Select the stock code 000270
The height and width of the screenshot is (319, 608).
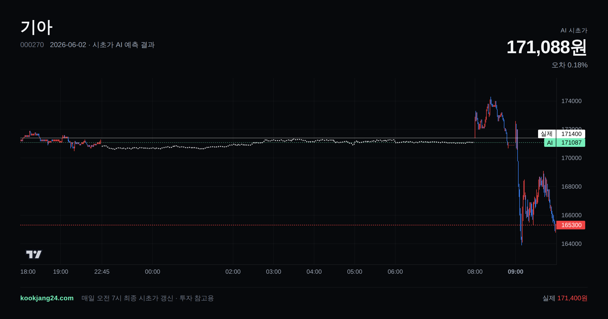pos(32,45)
